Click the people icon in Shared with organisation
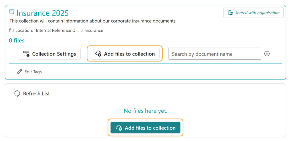Image resolution: width=293 pixels, height=141 pixels. click(x=231, y=13)
